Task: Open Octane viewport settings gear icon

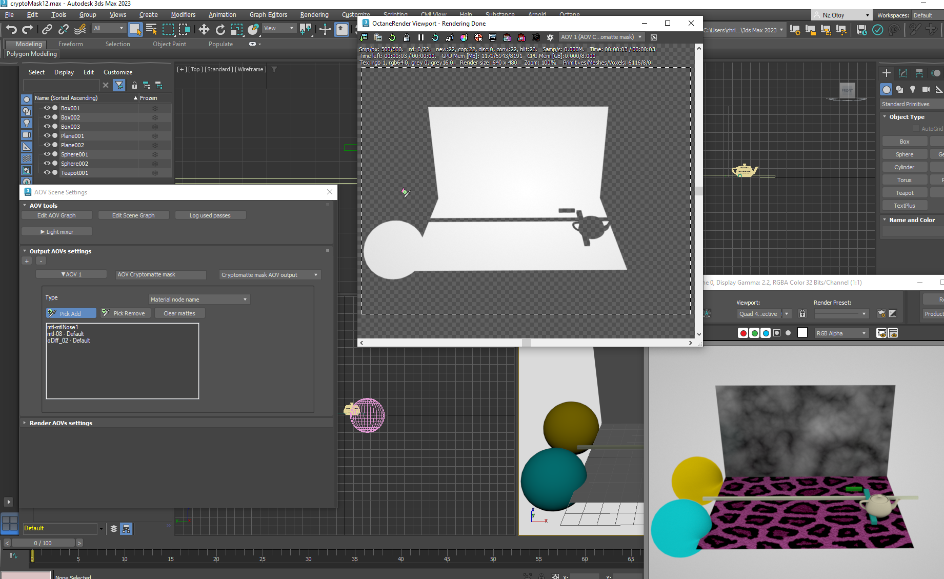Action: pos(550,37)
